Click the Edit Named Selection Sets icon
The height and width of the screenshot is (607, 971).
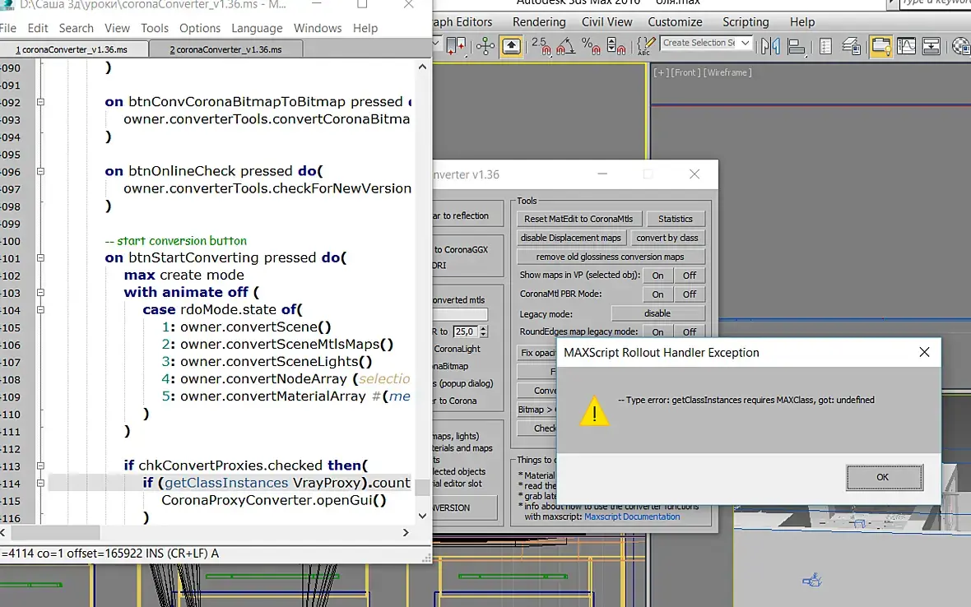click(x=645, y=46)
